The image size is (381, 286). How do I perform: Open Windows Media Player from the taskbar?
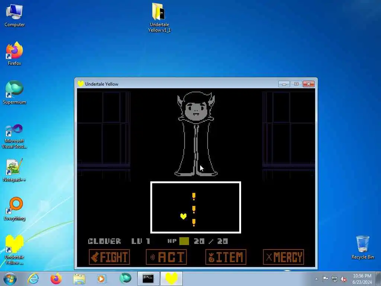[102, 279]
